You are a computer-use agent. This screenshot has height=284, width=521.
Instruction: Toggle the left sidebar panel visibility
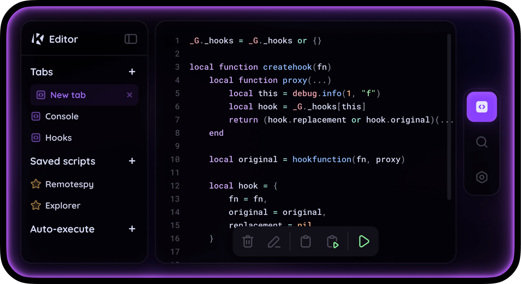[131, 39]
